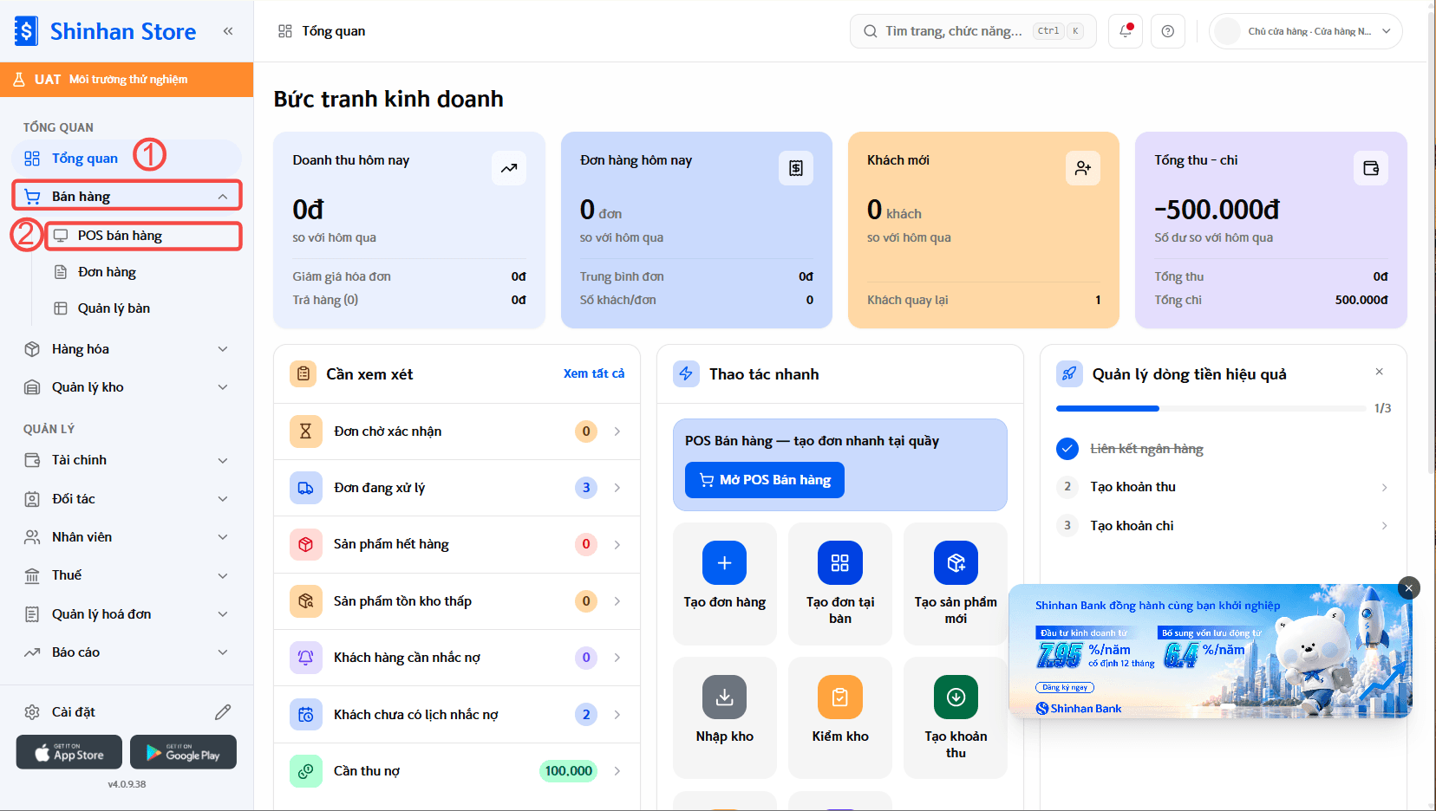The image size is (1436, 811).
Task: Close the Shinhan Bank promo banner
Action: coord(1409,588)
